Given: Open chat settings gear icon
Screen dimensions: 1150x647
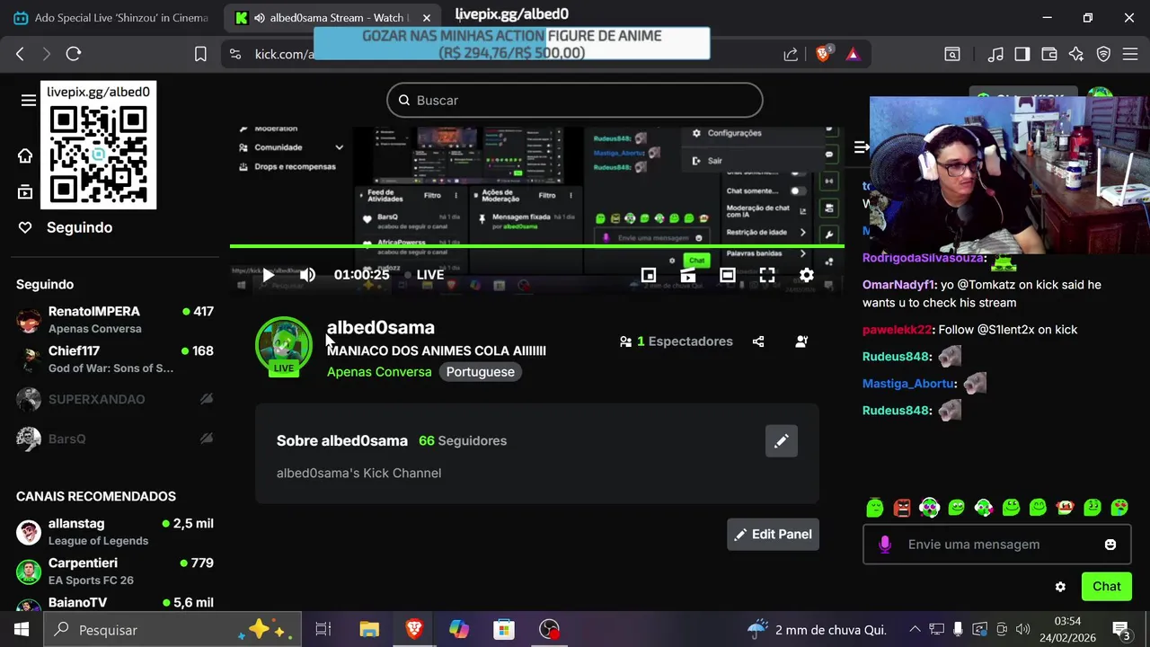Looking at the screenshot, I should [1060, 587].
